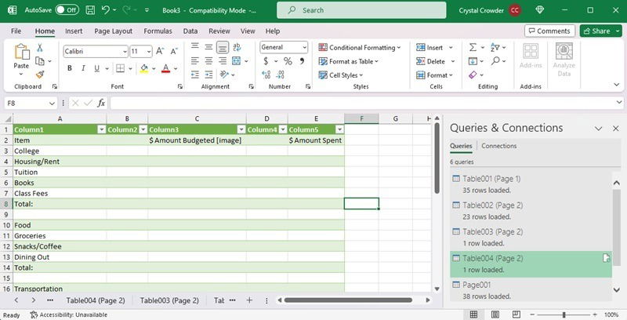Click the Font Color A icon
This screenshot has width=627, height=320.
click(x=166, y=68)
